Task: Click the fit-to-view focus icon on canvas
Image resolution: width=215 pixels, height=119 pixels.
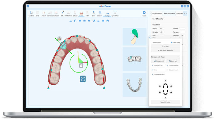Action: click(83, 79)
